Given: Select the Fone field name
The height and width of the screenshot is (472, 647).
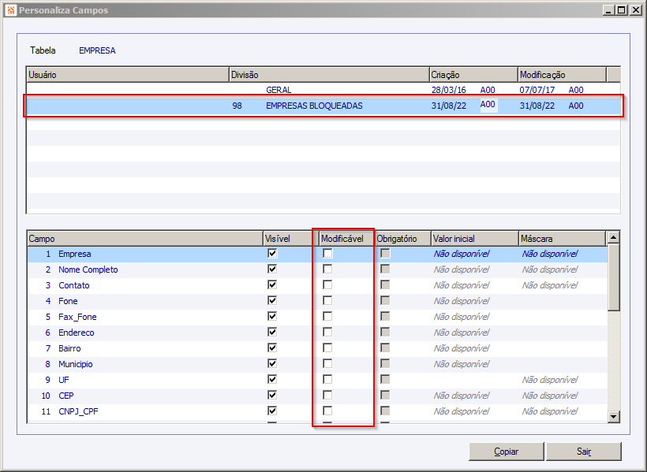Looking at the screenshot, I should tap(68, 301).
